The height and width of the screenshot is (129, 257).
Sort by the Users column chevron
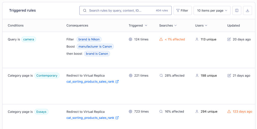click(x=206, y=26)
